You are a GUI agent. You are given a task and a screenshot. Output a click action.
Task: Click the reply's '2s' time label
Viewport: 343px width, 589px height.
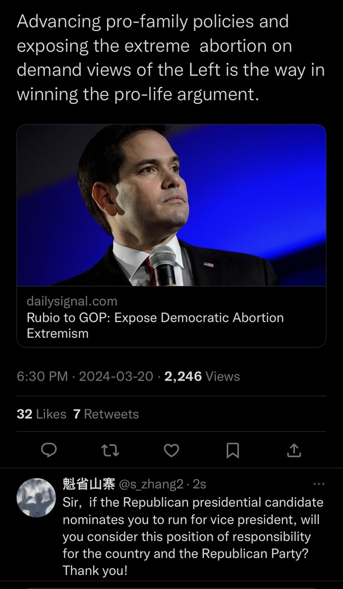[200, 484]
